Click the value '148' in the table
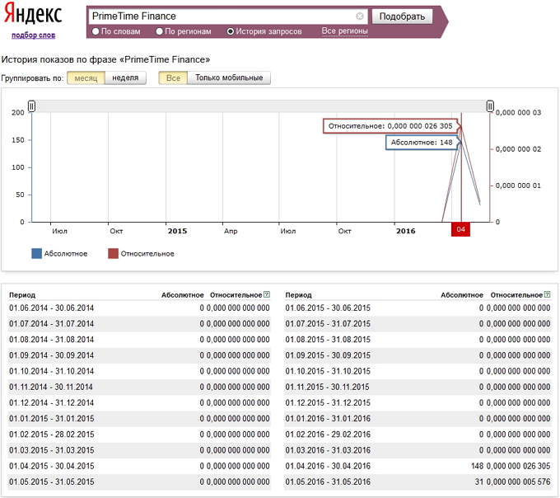The width and height of the screenshot is (560, 498). click(477, 466)
